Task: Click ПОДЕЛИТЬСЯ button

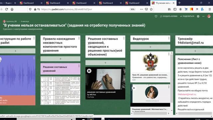Action: (x=187, y=16)
